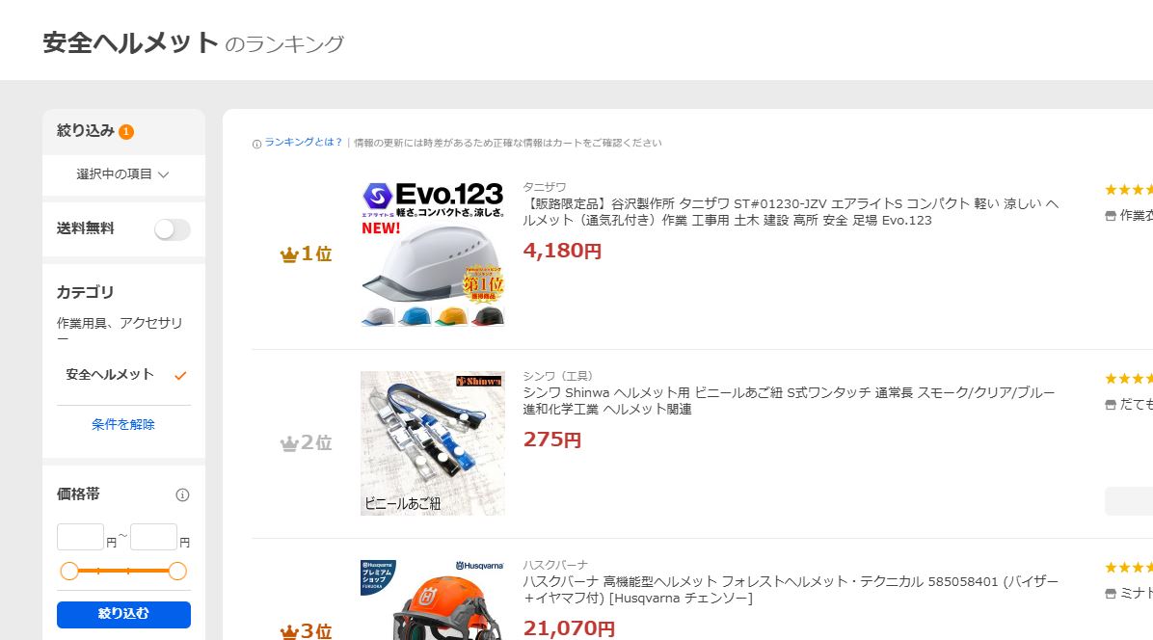Open the ランキングとは？ link
Viewport: 1153px width, 640px height.
[304, 143]
